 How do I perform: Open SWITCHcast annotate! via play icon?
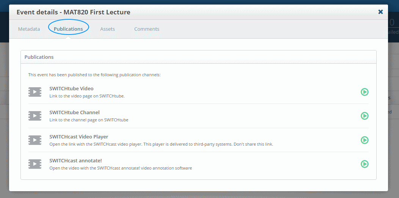365,164
